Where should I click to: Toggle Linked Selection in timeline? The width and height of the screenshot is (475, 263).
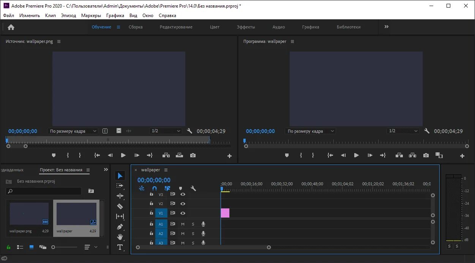tap(167, 188)
